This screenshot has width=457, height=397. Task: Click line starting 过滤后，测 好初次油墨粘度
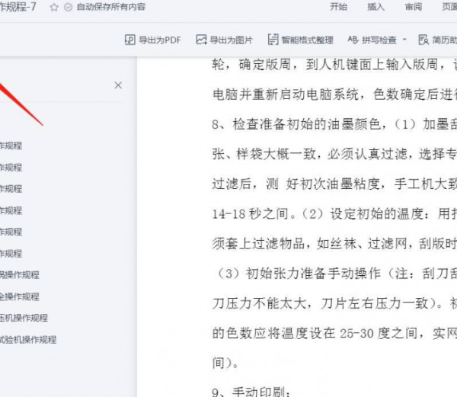tap(334, 184)
